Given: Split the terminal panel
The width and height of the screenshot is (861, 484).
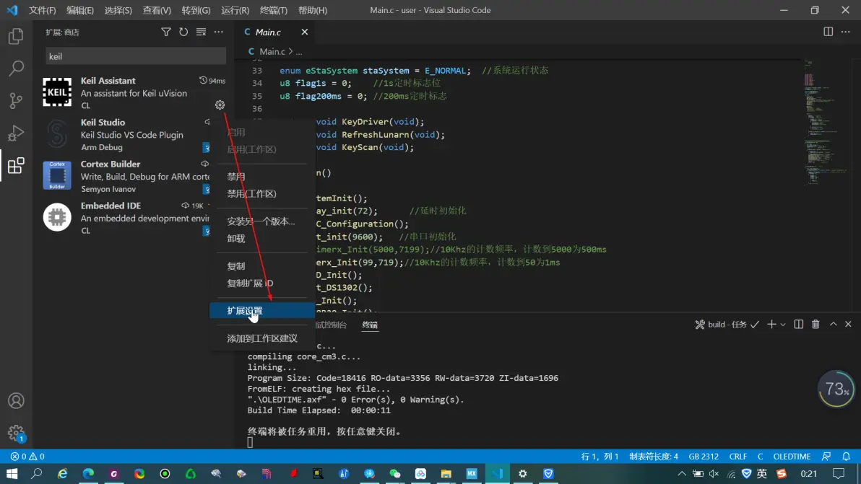Looking at the screenshot, I should pos(799,325).
